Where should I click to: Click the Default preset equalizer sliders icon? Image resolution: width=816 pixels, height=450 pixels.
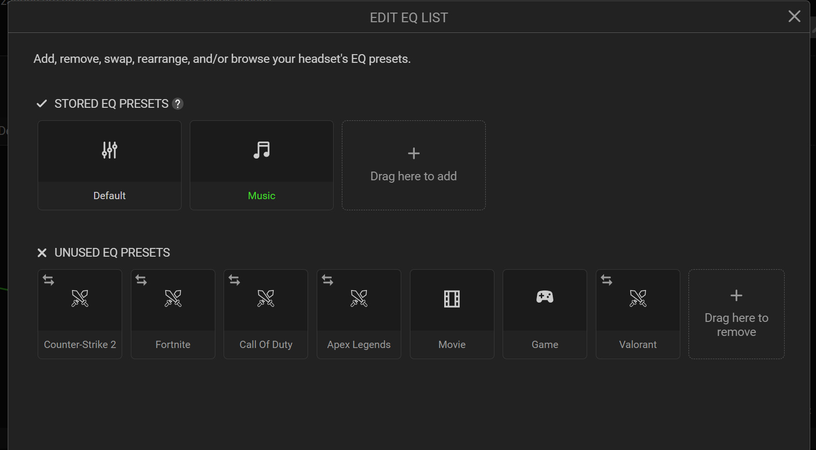pyautogui.click(x=110, y=150)
